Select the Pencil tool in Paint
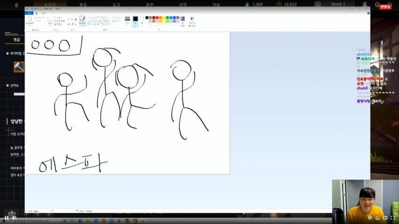The height and width of the screenshot is (224, 399). (x=69, y=19)
